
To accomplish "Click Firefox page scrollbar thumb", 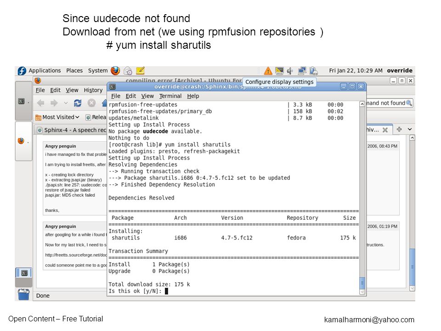I will tap(412, 267).
